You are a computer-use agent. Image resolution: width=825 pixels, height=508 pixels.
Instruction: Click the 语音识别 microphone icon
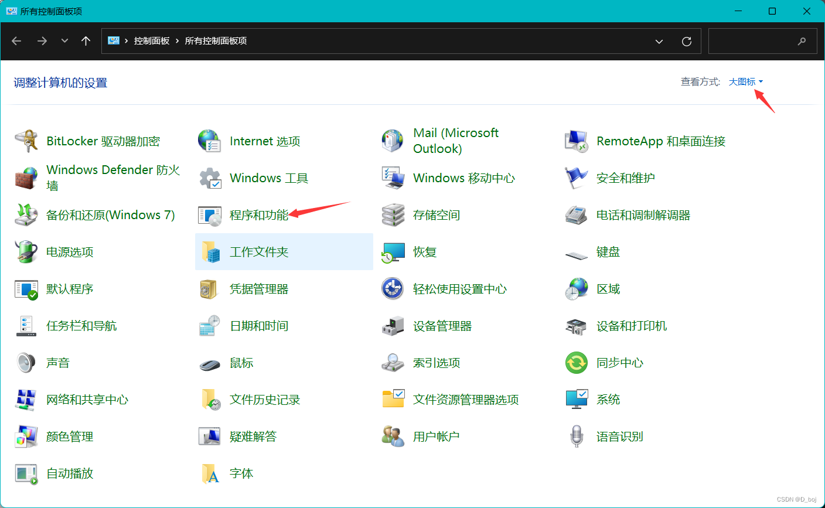click(577, 437)
